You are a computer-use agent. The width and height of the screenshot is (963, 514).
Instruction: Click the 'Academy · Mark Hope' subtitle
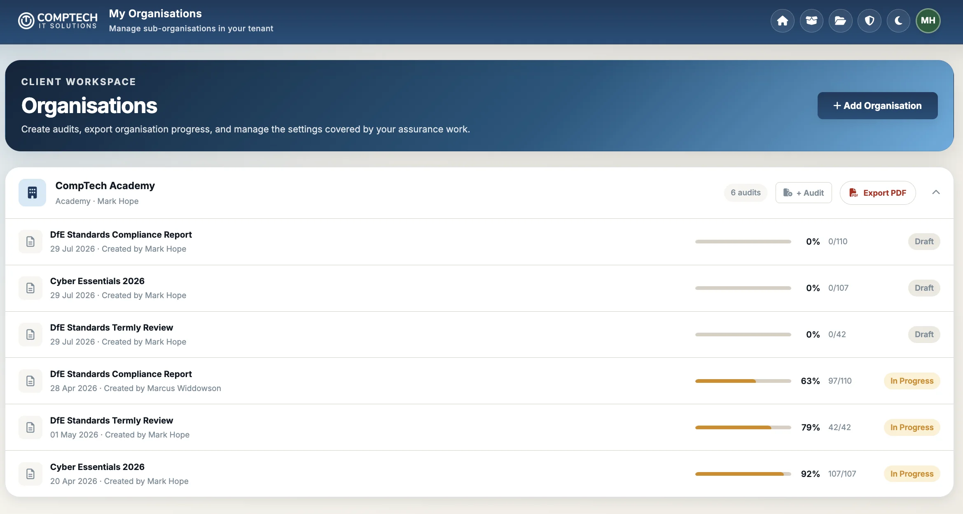pyautogui.click(x=97, y=201)
